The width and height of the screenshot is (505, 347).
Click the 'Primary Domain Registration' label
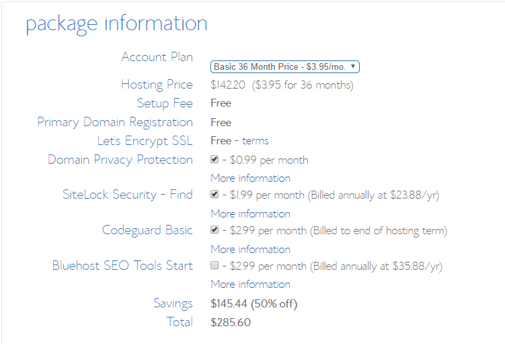115,122
